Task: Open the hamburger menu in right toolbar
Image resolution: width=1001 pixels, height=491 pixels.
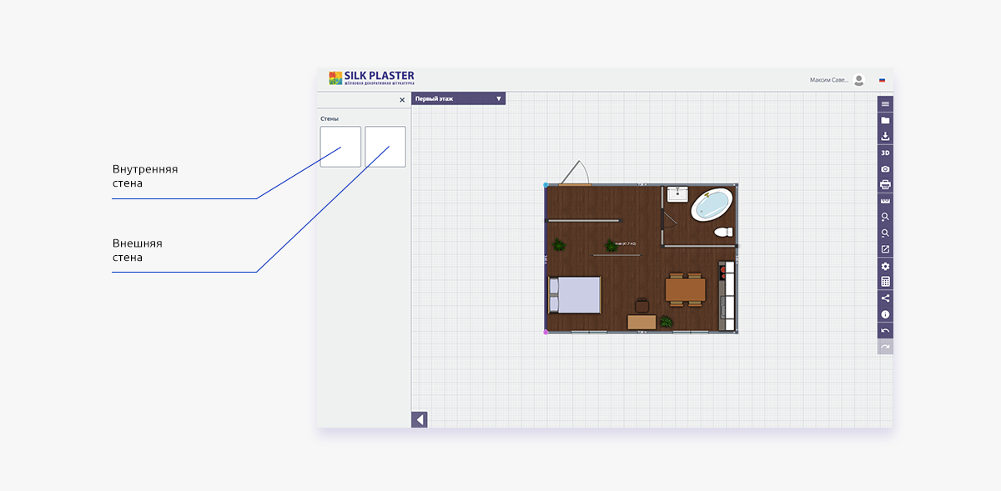Action: pyautogui.click(x=885, y=104)
